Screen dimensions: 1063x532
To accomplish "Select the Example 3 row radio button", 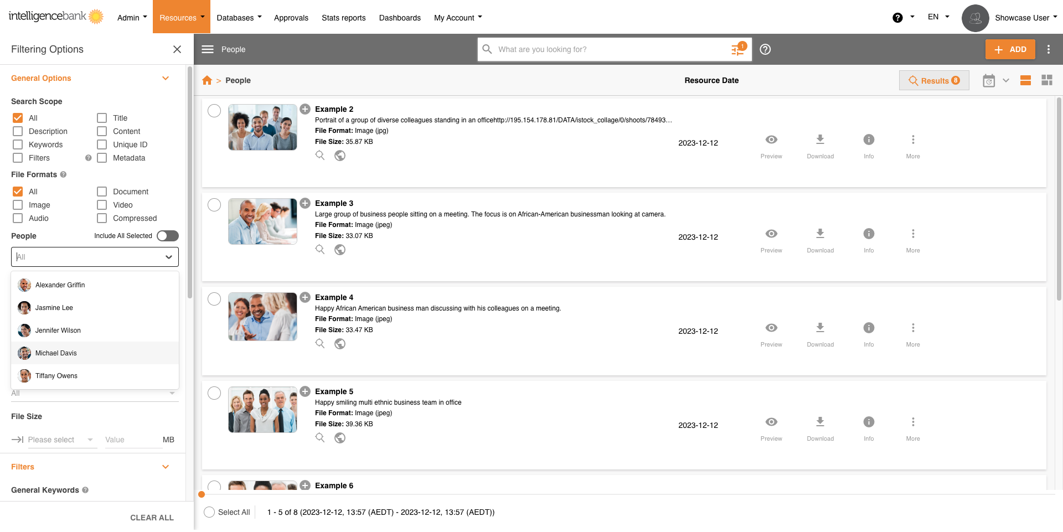I will (214, 205).
